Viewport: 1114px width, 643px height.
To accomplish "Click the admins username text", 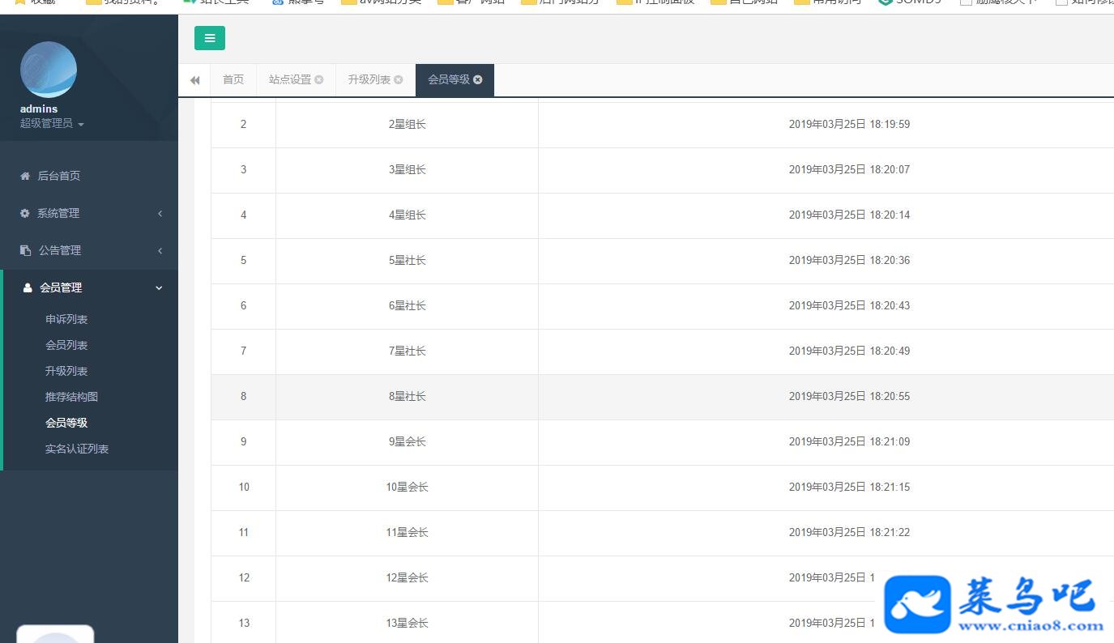I will tap(39, 109).
